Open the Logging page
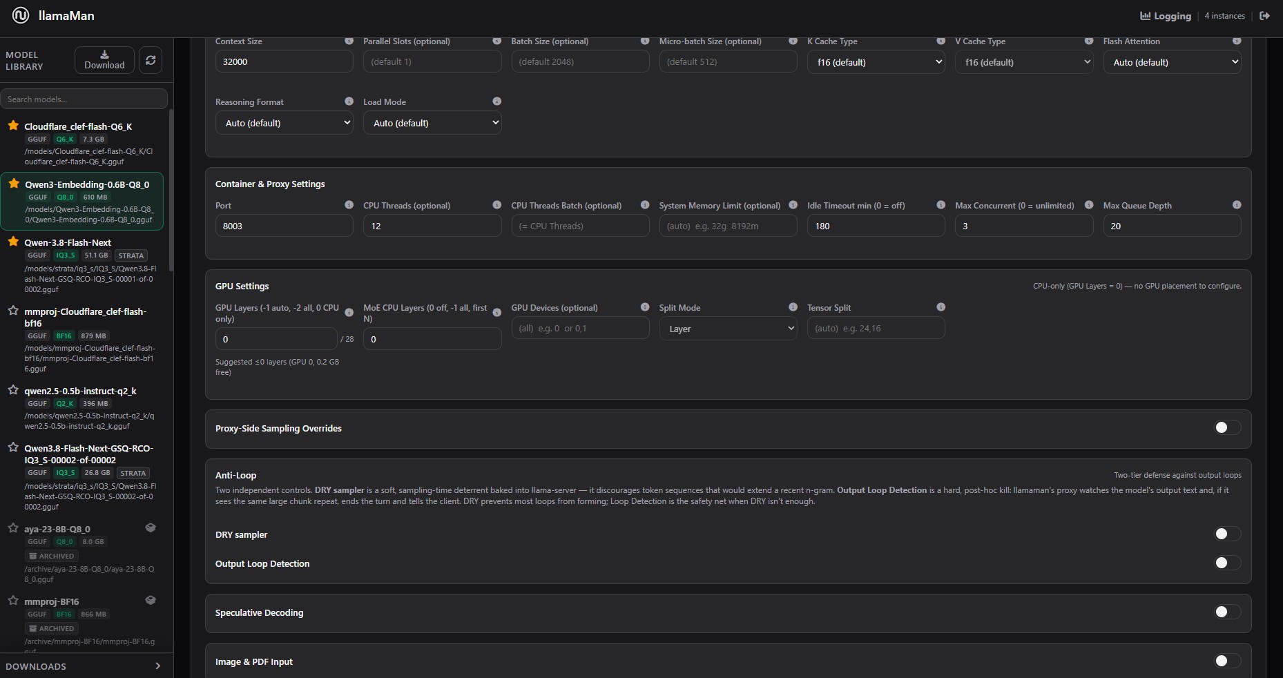The height and width of the screenshot is (678, 1283). coord(1166,16)
